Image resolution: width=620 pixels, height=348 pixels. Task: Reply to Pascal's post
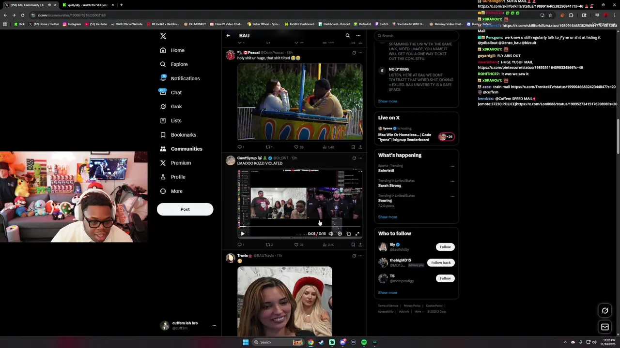tap(241, 147)
